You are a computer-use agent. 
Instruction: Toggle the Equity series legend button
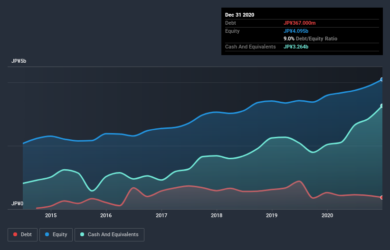[x=56, y=235]
